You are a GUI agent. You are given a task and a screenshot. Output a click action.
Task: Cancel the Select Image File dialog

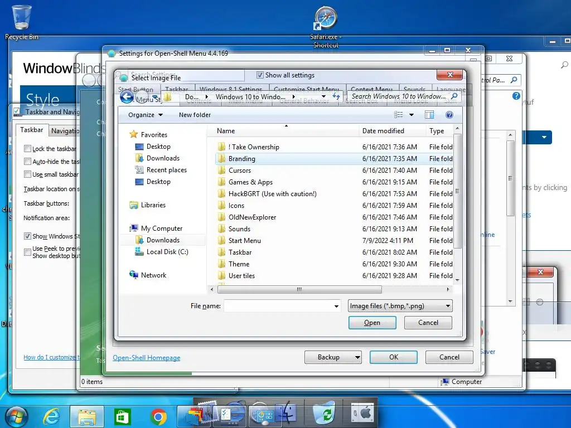(x=428, y=323)
